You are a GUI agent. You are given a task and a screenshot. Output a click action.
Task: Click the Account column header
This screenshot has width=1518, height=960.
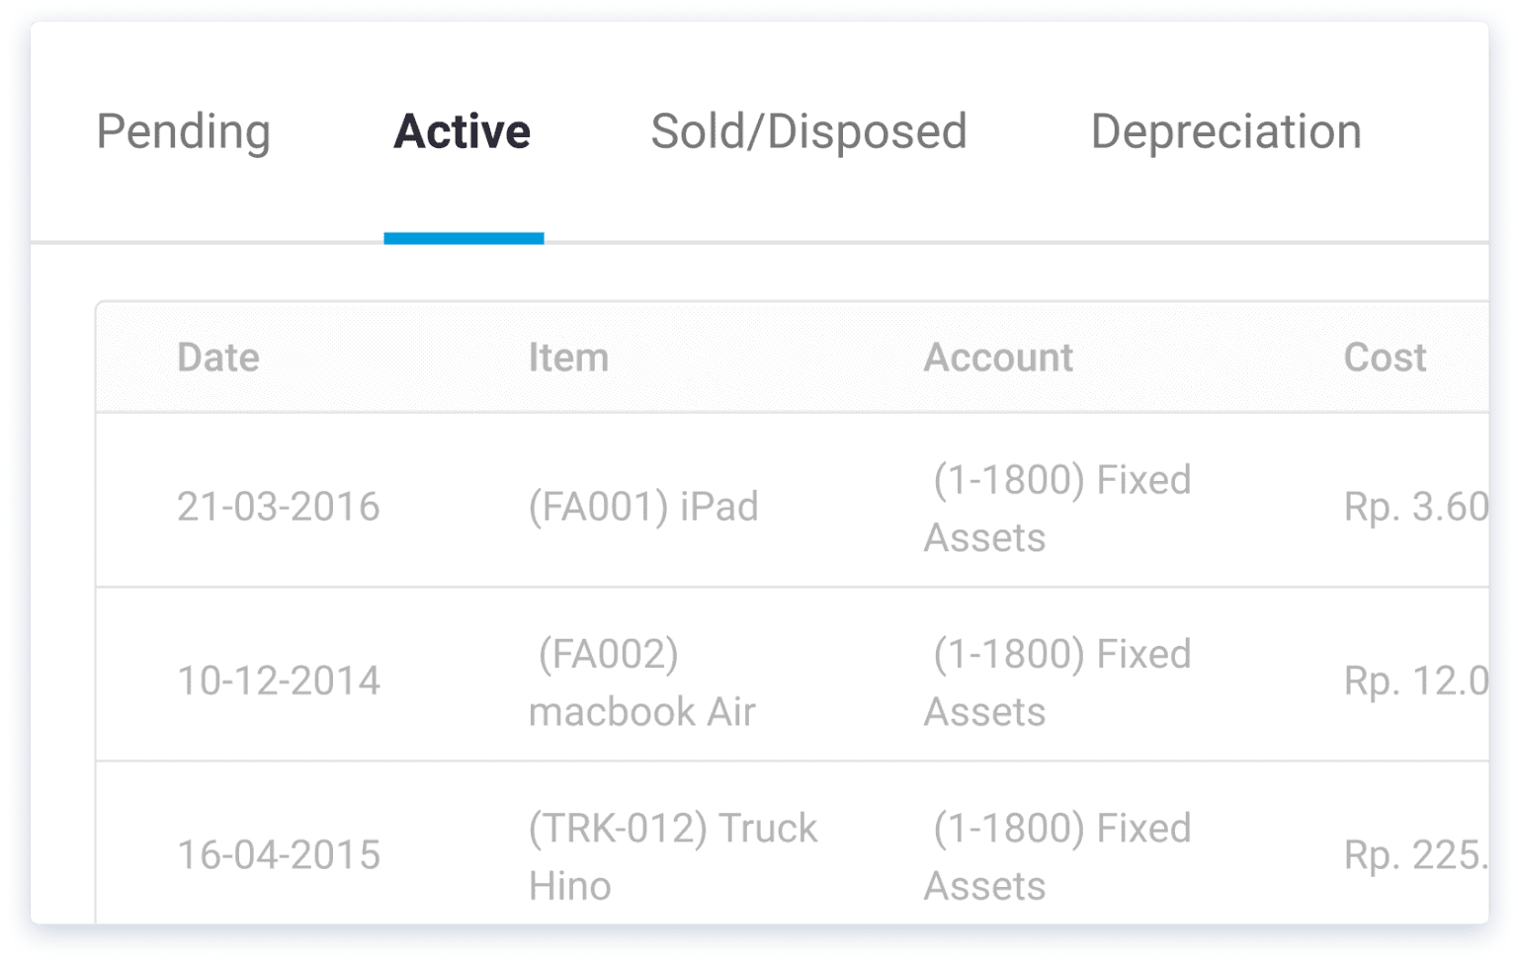(x=998, y=358)
